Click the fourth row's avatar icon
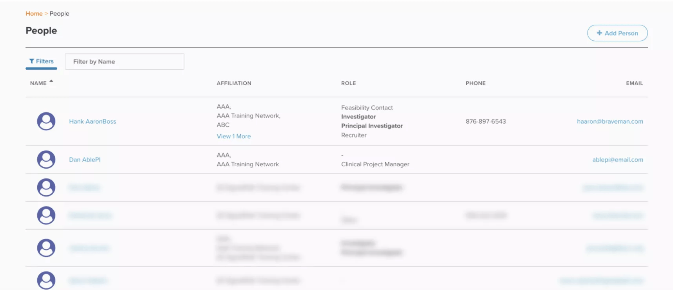The image size is (673, 290). coord(46,215)
